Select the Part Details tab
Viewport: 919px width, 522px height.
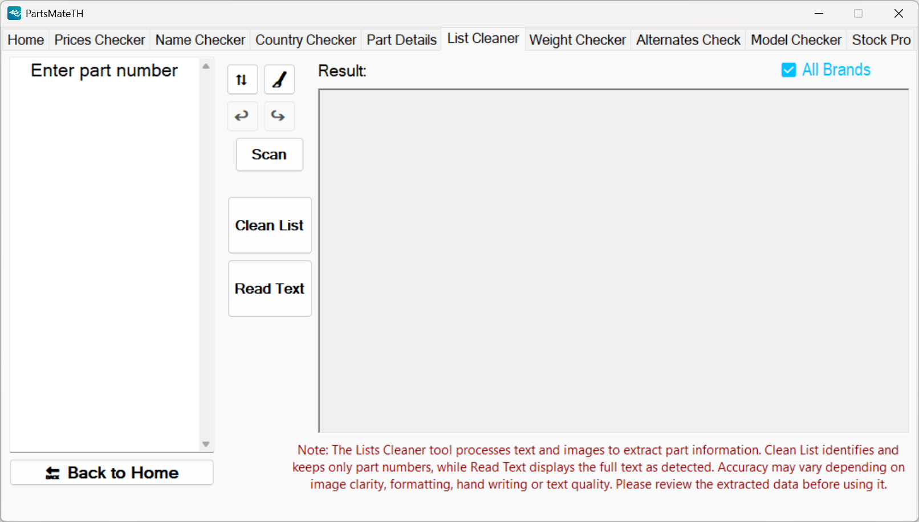click(x=401, y=40)
